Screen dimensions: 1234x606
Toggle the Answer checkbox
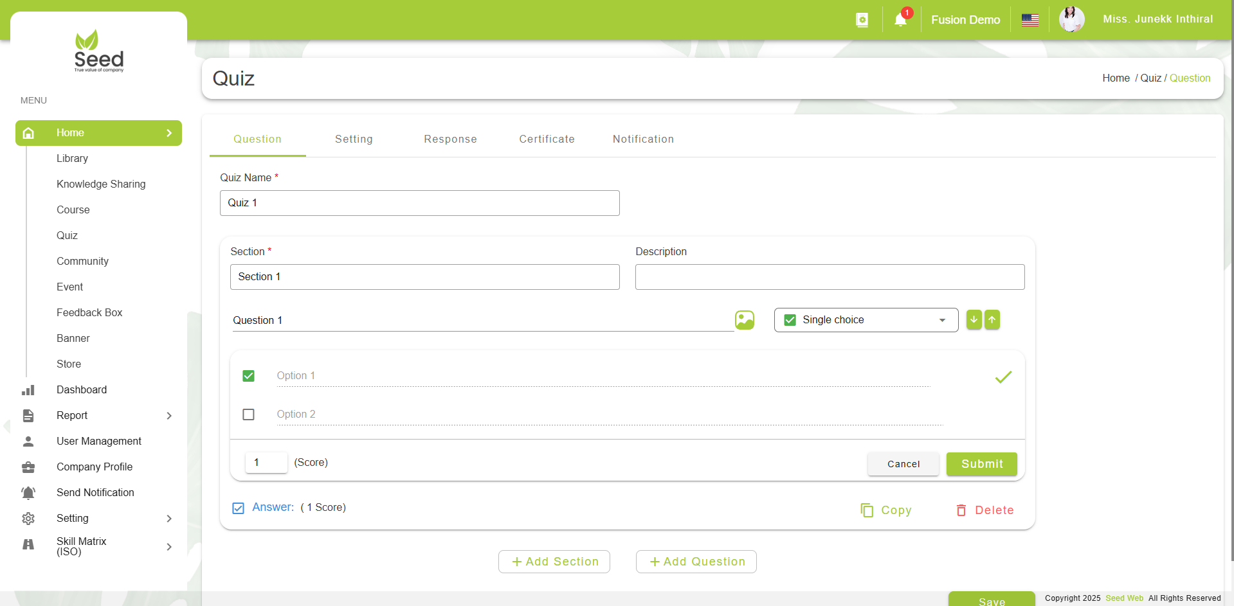[x=239, y=508]
